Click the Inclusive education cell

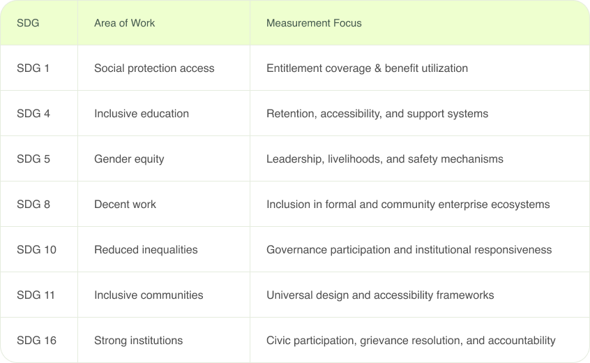(142, 114)
